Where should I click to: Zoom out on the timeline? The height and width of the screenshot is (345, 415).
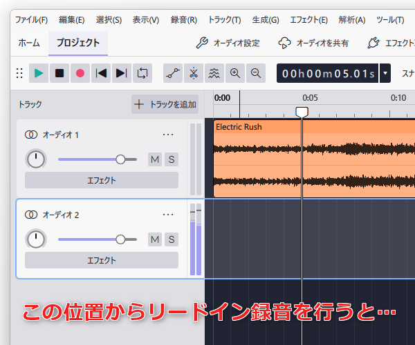(256, 73)
